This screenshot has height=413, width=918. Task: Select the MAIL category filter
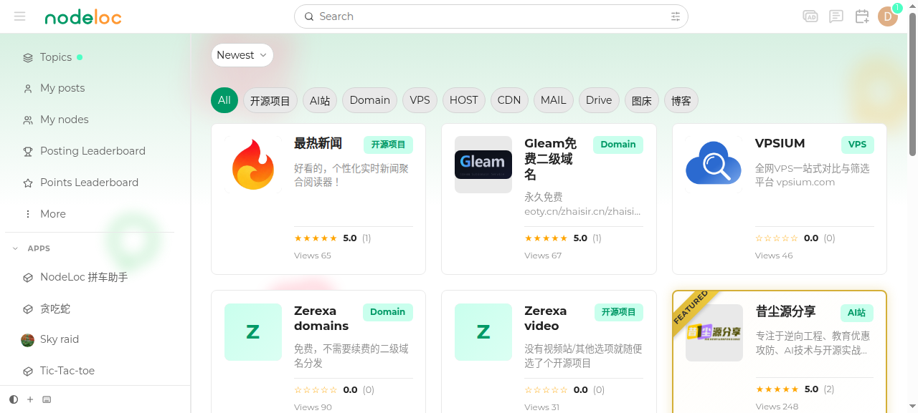pyautogui.click(x=554, y=100)
